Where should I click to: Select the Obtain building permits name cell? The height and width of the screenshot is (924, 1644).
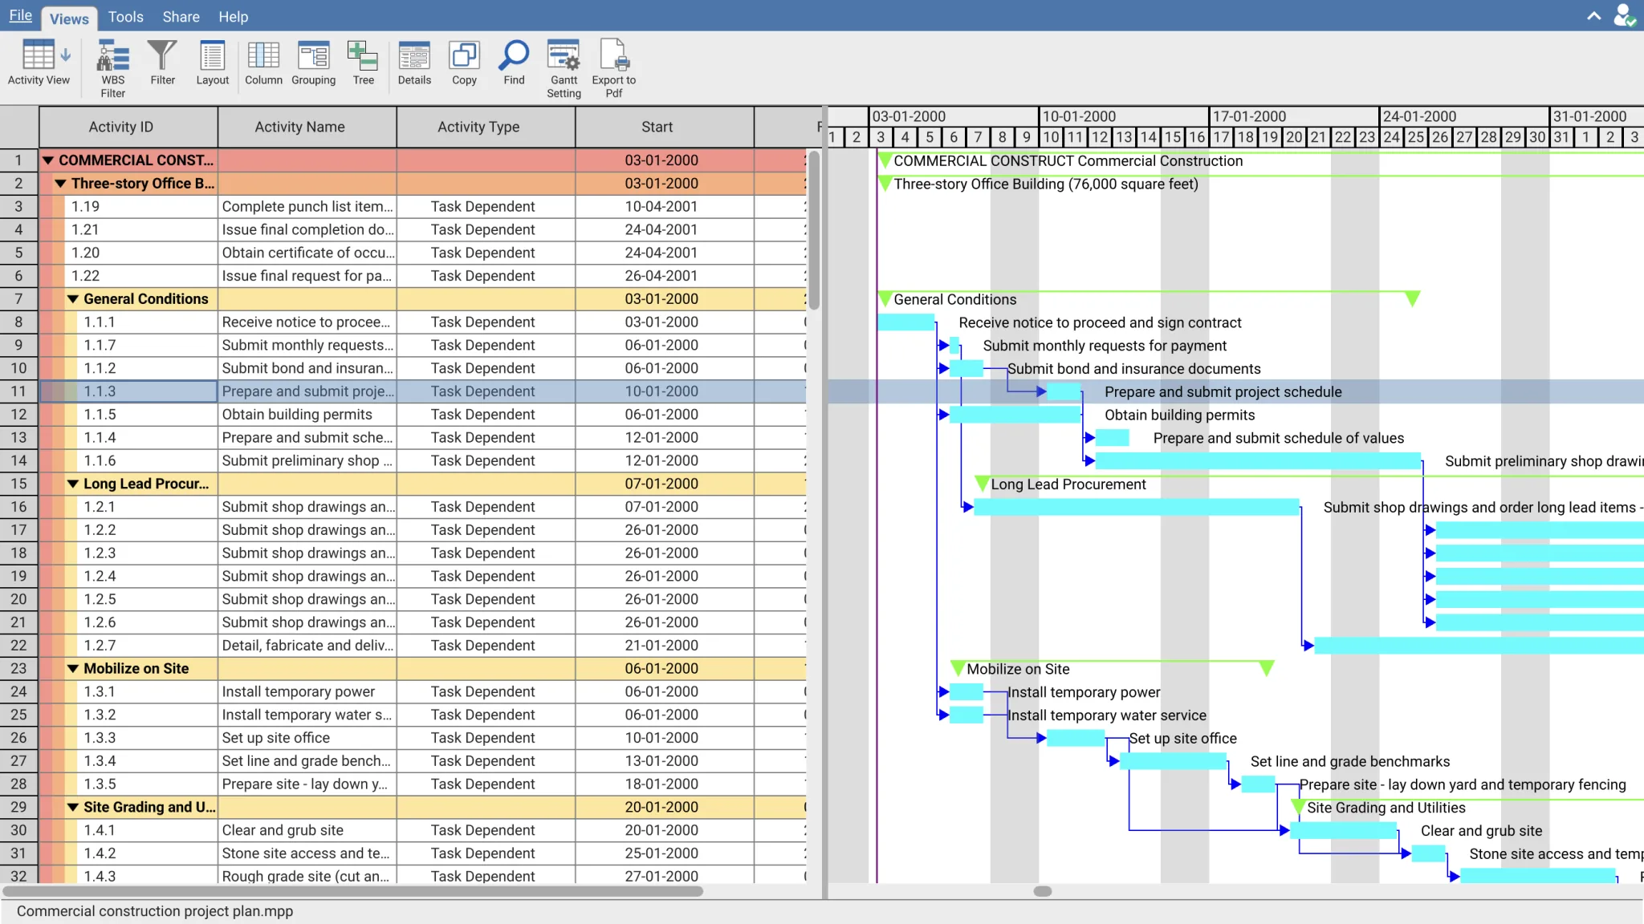click(x=307, y=415)
